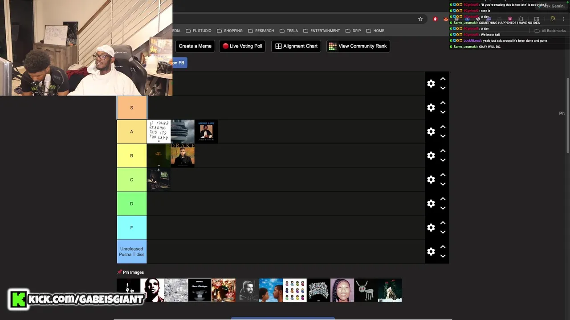Move the F tier row down
570x320 pixels.
click(443, 232)
